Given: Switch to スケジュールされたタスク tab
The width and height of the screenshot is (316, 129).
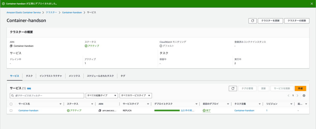Looking at the screenshot, I should (100, 76).
